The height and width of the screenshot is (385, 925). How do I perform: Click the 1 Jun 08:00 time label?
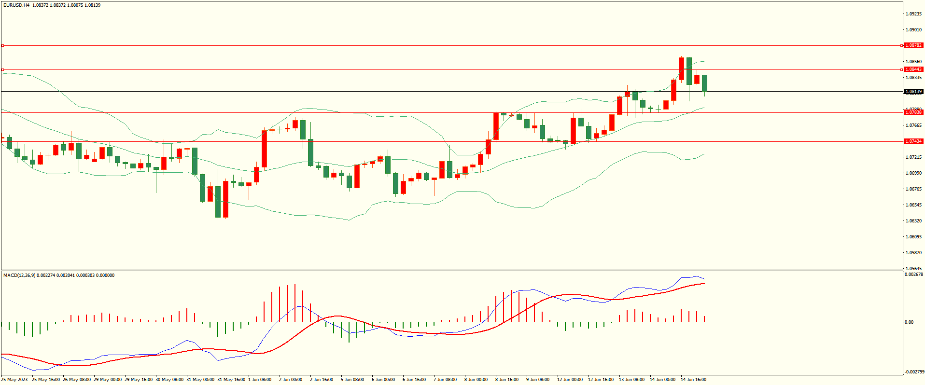[x=260, y=380]
